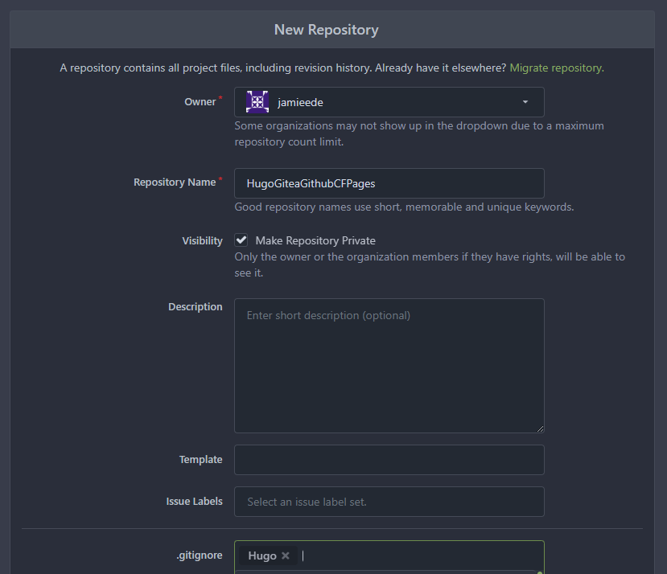
Task: Click the 'Repository Name' field label
Action: 175,182
